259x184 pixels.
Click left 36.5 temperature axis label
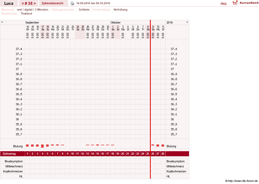19,94
